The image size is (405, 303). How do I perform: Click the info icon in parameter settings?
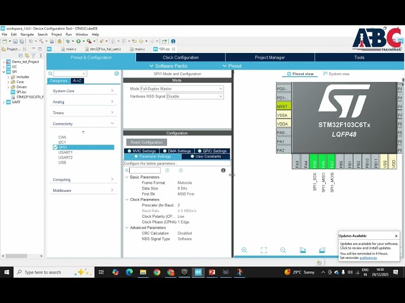[223, 170]
